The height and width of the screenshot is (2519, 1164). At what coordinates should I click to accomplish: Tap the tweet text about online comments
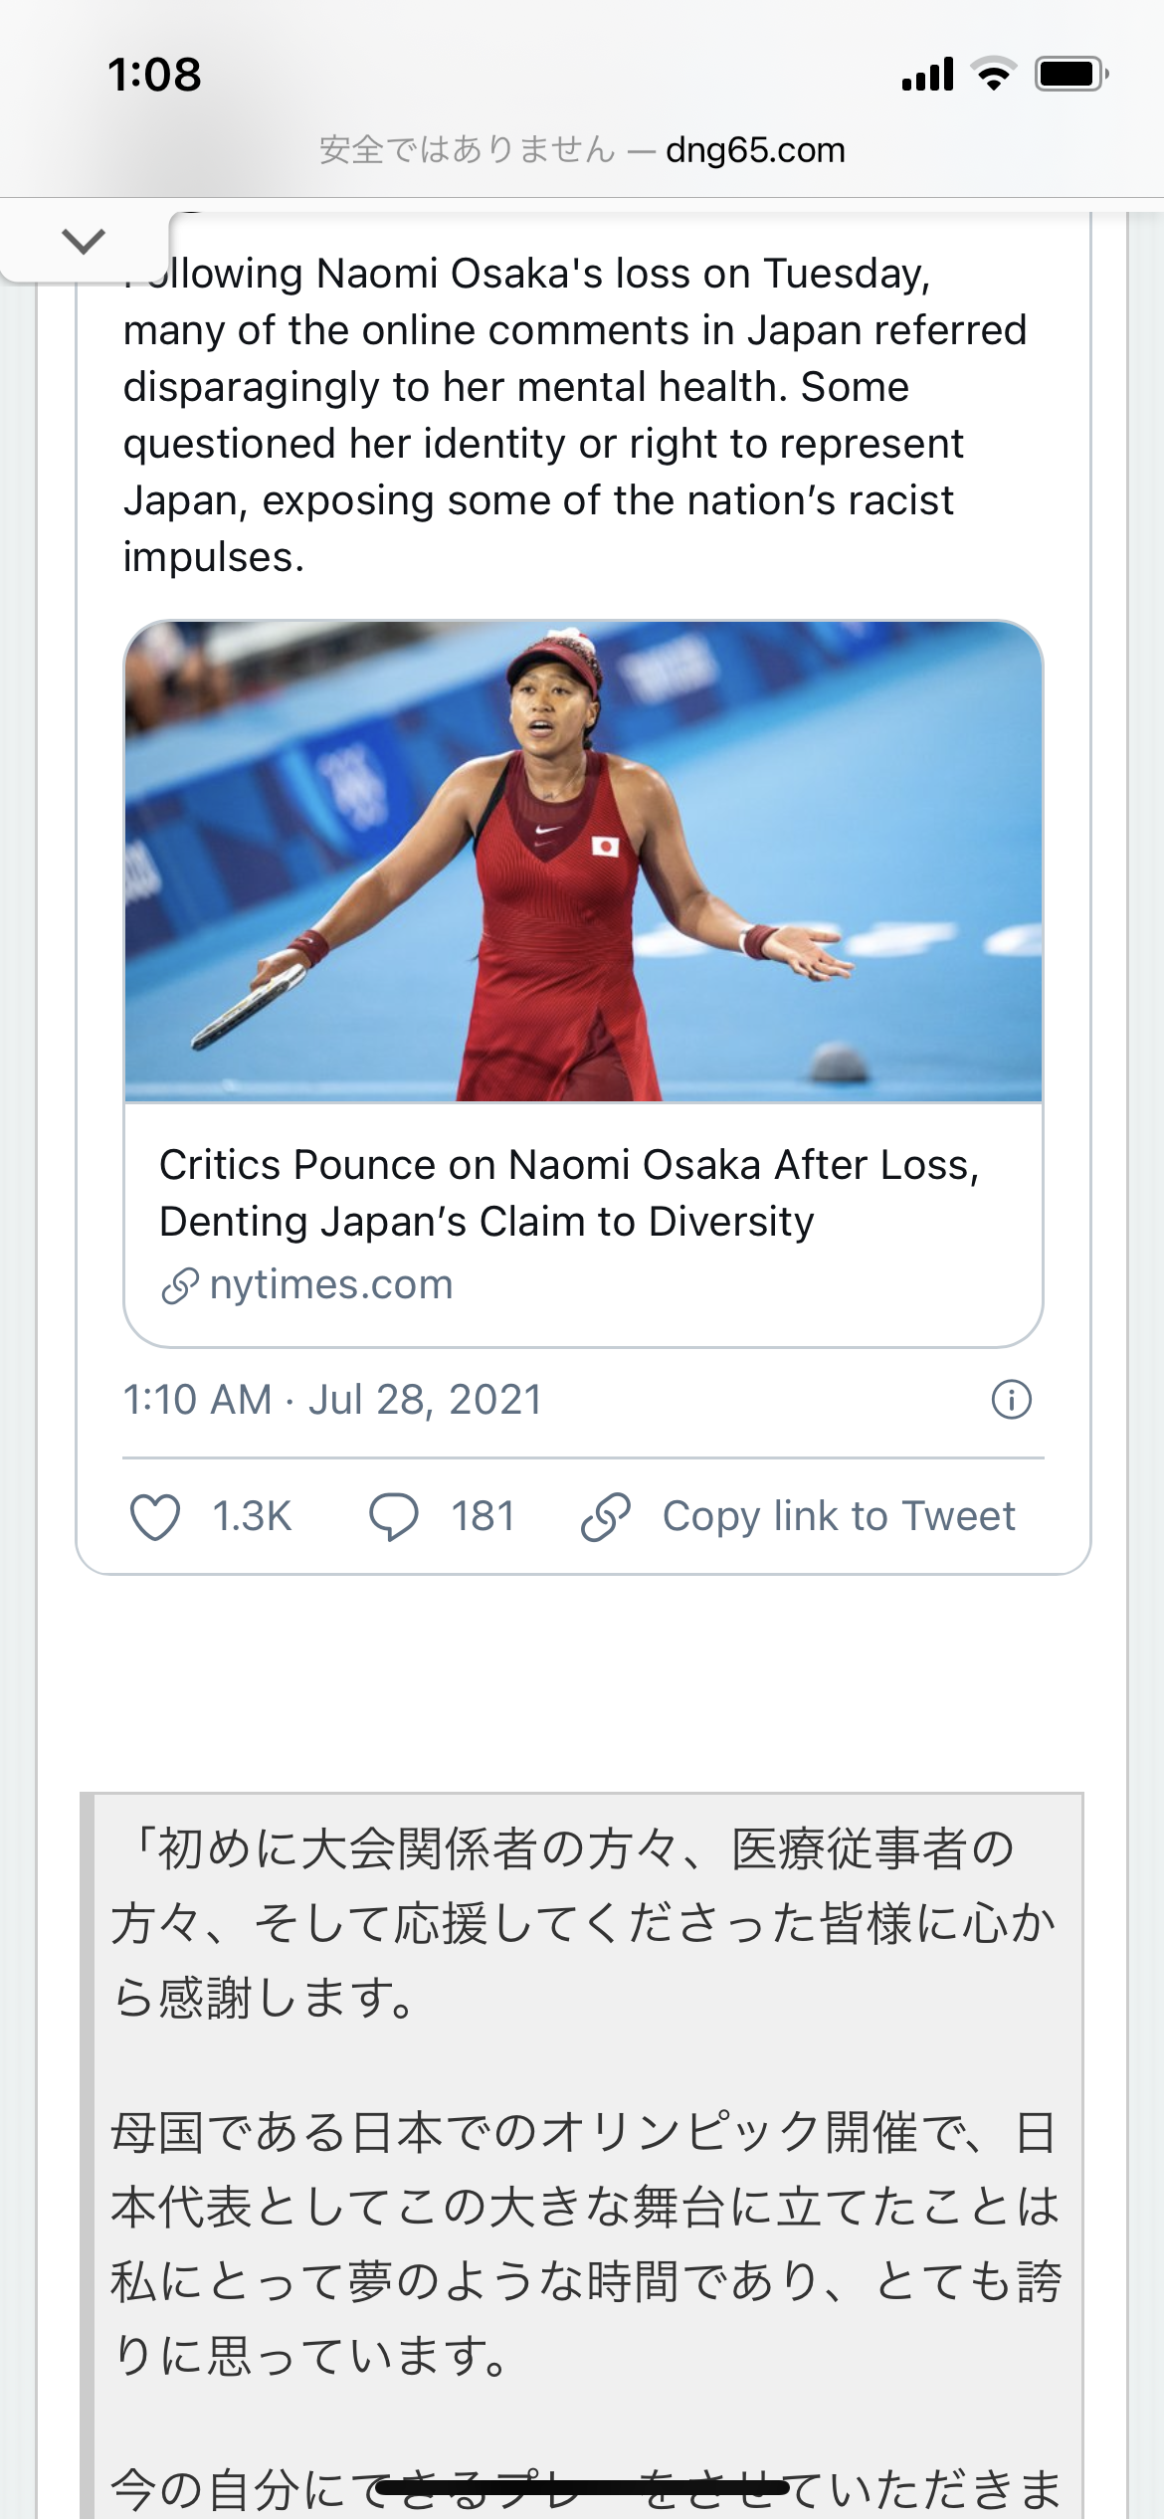(x=575, y=415)
